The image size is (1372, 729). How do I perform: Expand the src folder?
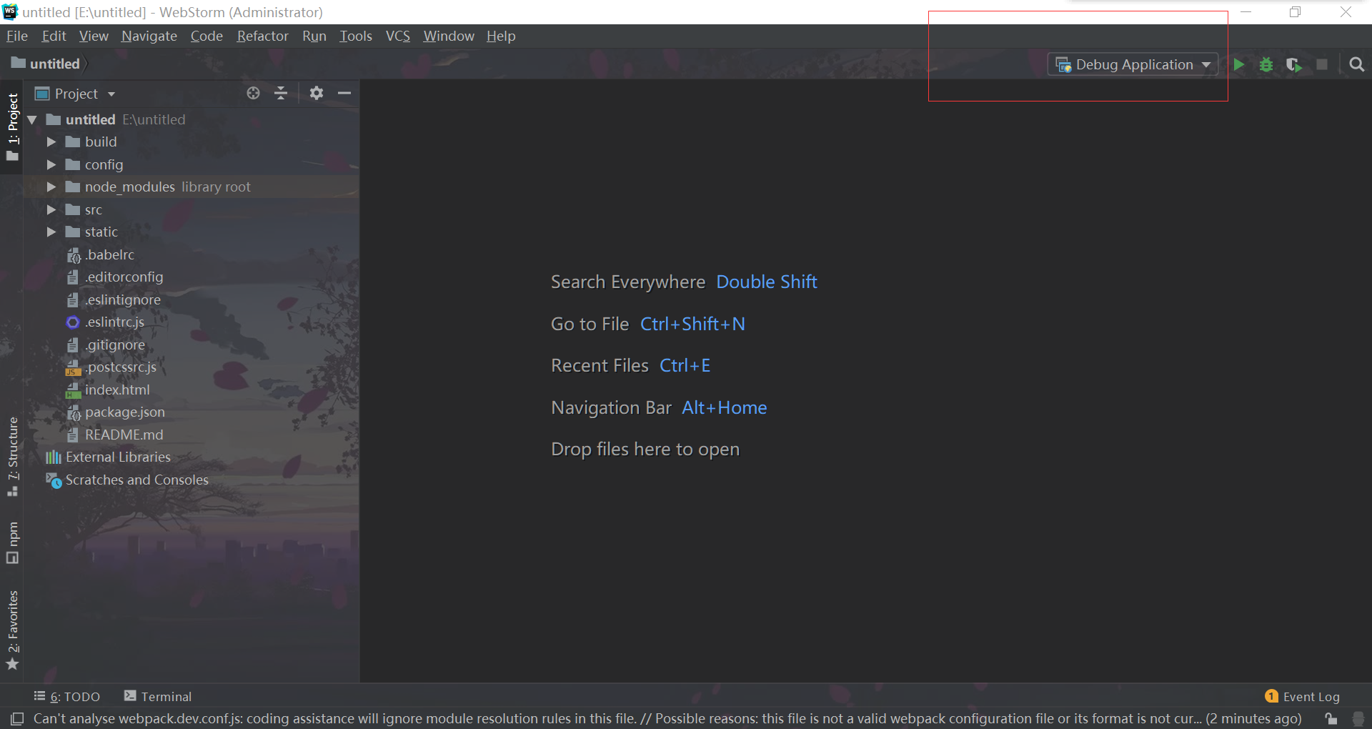point(51,209)
